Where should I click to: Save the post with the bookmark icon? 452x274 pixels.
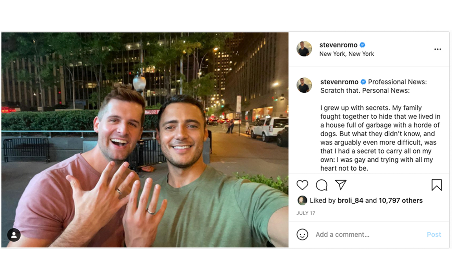[437, 185]
